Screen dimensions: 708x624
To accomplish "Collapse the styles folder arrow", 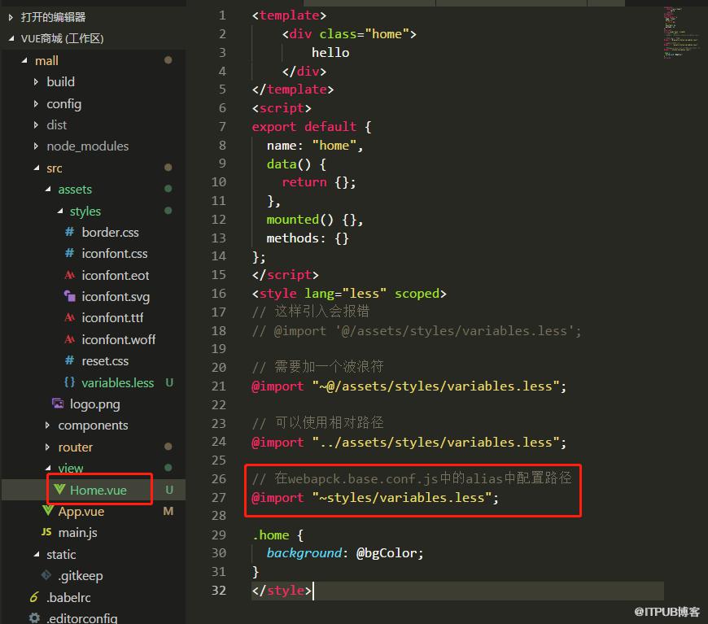I will click(x=59, y=211).
